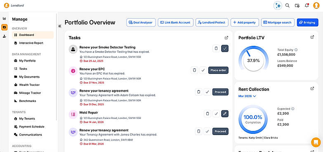Click Proceed for James Charles tenancy
This screenshot has width=323, height=152.
pos(220,131)
